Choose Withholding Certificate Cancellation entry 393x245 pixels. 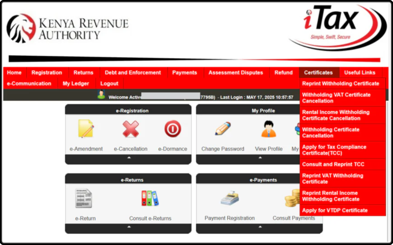(x=342, y=132)
